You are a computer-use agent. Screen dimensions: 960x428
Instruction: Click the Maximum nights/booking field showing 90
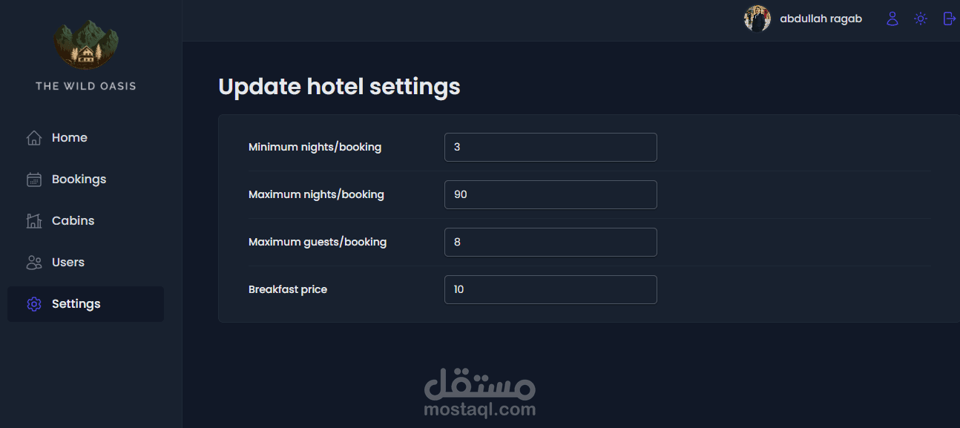(550, 194)
